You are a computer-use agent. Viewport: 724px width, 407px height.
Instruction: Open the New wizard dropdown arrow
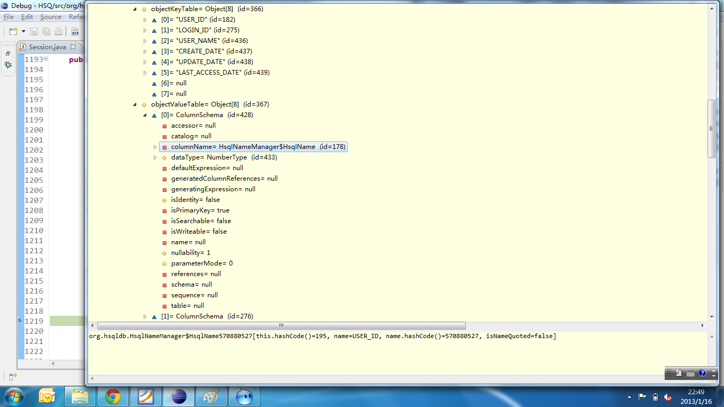pos(23,32)
